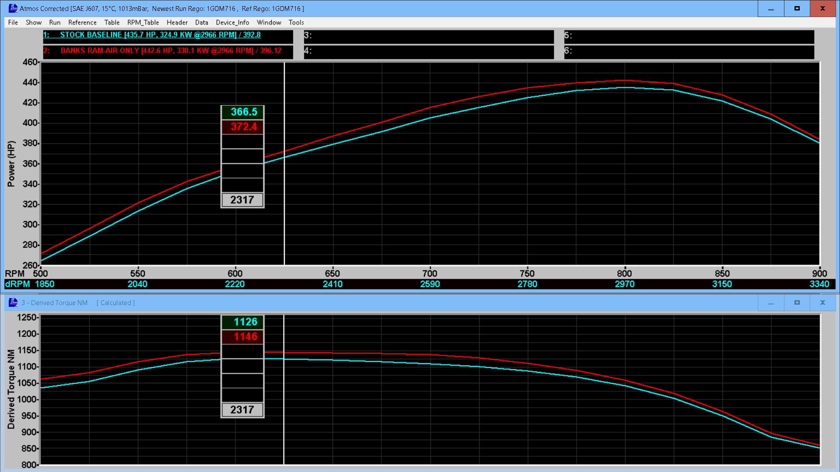Maximize the Derived Torque NM window
Image resolution: width=840 pixels, height=472 pixels.
click(x=797, y=302)
